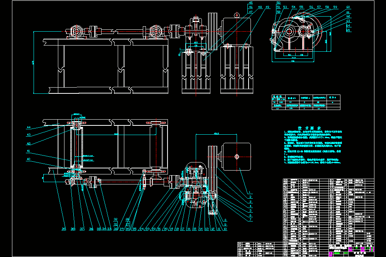Viewport: 386px width, 257px height.
Task: Click row 59 in the parts list
Action: (x=306, y=180)
